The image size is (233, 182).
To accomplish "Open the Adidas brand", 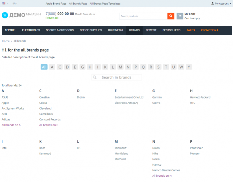I will [6, 119].
